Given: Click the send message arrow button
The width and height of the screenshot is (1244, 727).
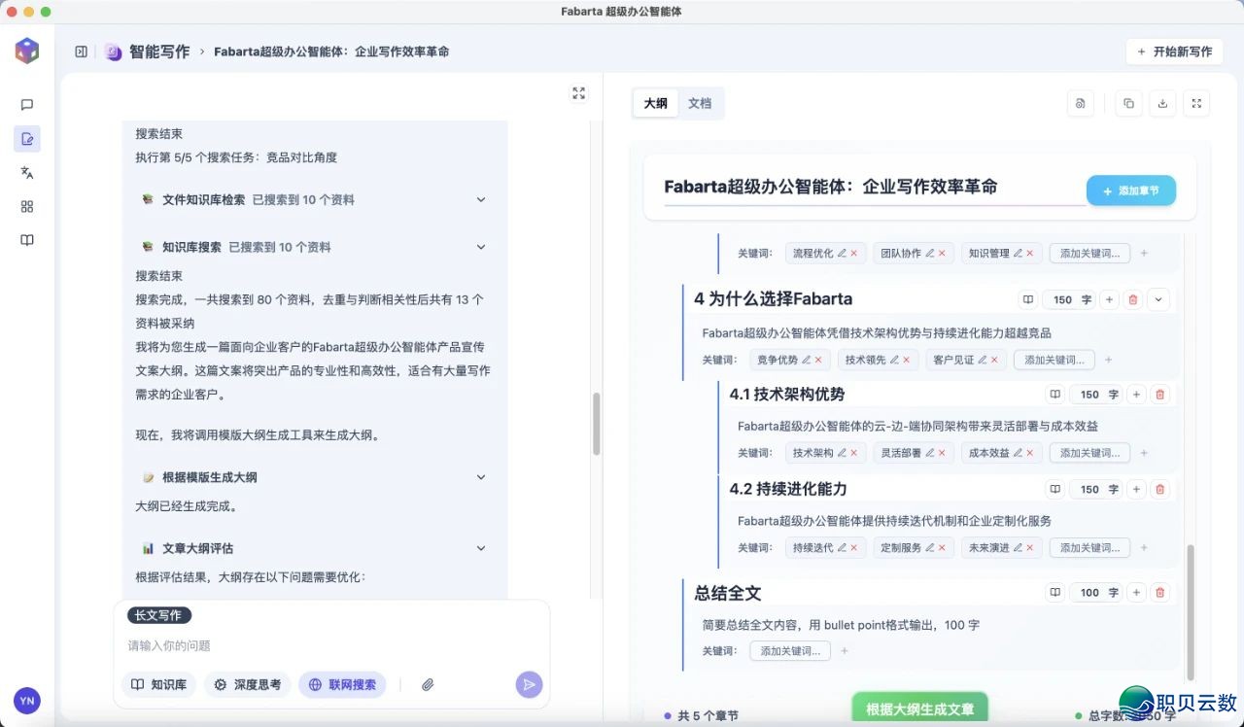Looking at the screenshot, I should click(x=529, y=684).
